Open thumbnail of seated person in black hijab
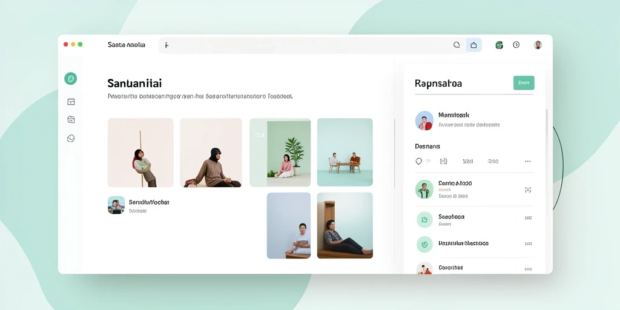 [x=211, y=152]
